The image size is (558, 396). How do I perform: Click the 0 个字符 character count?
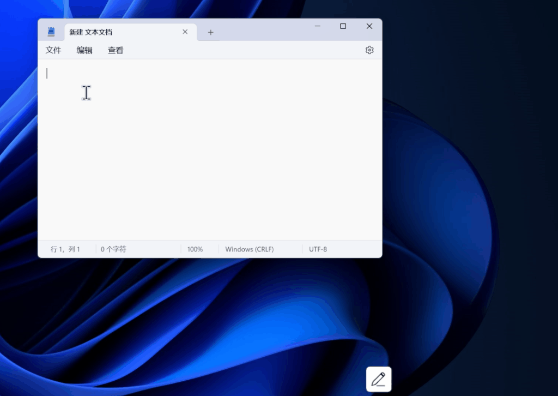tap(113, 249)
